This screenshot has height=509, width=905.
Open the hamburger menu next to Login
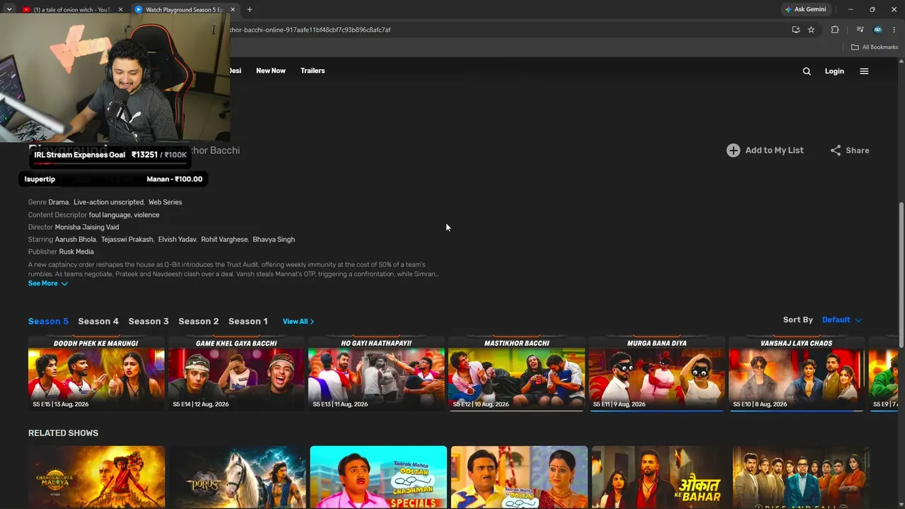864,71
